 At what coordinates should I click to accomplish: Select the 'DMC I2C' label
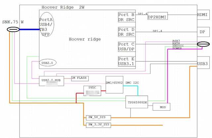click(x=132, y=83)
